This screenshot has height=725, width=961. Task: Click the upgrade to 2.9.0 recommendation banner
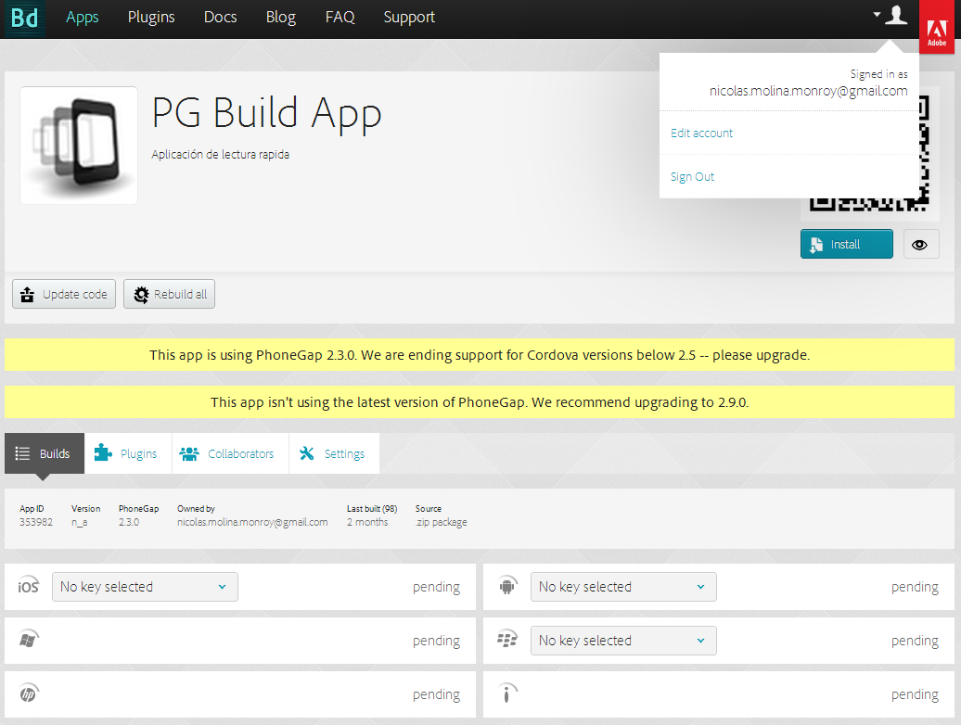pos(480,402)
